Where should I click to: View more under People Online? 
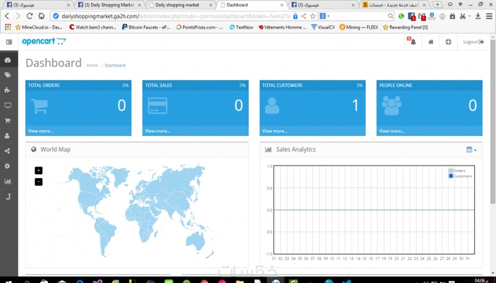[x=392, y=131]
